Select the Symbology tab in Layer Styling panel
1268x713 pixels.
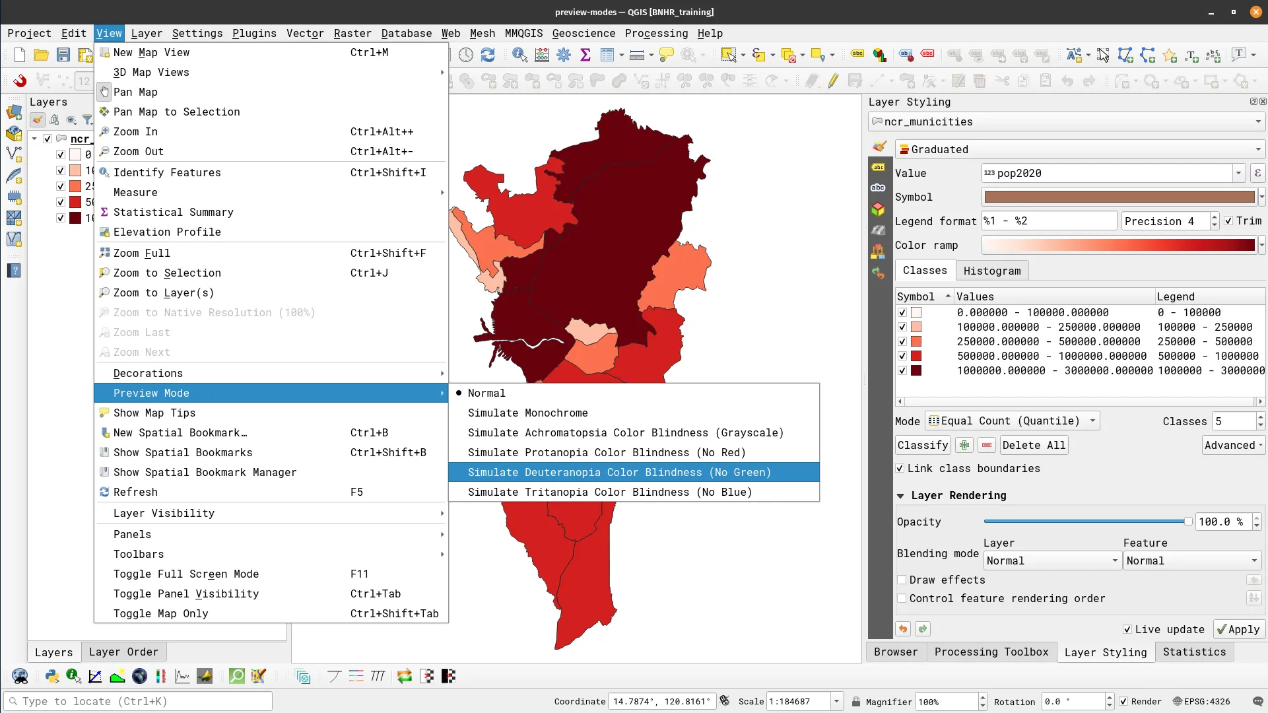[x=879, y=147]
